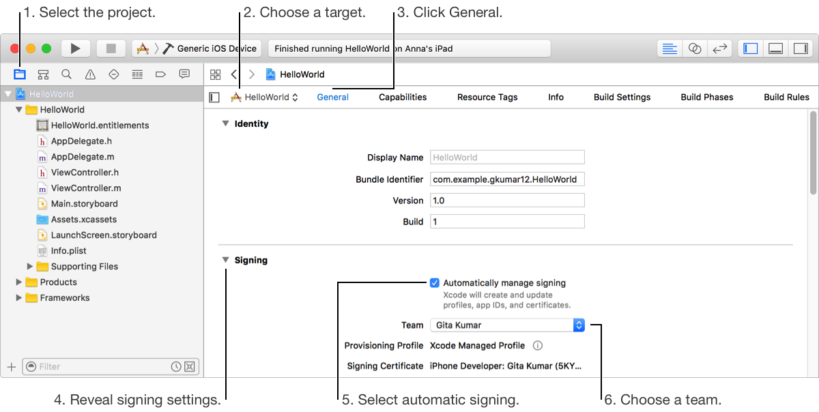819x412 pixels.
Task: Switch to the Build Settings tab
Action: pos(622,98)
